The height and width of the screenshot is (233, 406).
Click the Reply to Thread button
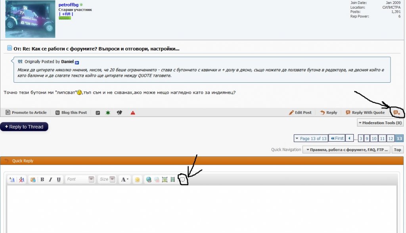click(24, 127)
